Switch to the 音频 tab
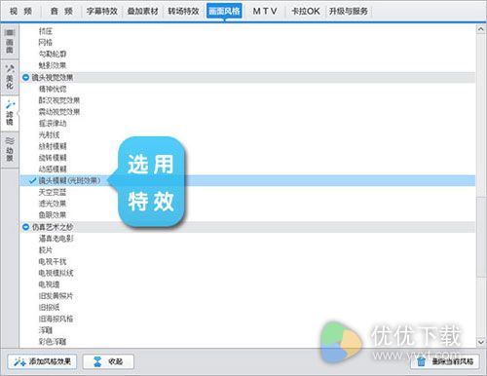Viewport: 487px width, 376px height. pos(61,11)
